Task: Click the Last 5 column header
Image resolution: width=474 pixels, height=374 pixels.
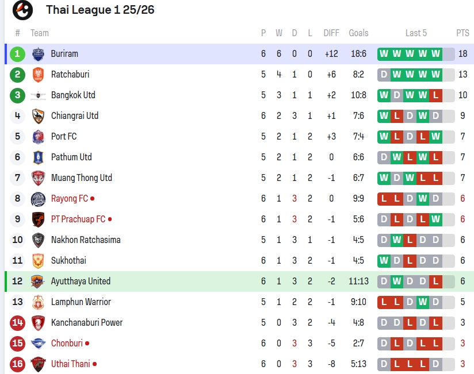Action: pos(416,33)
